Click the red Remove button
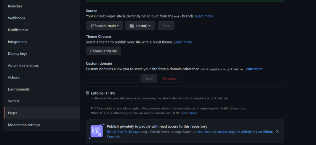 point(169,78)
